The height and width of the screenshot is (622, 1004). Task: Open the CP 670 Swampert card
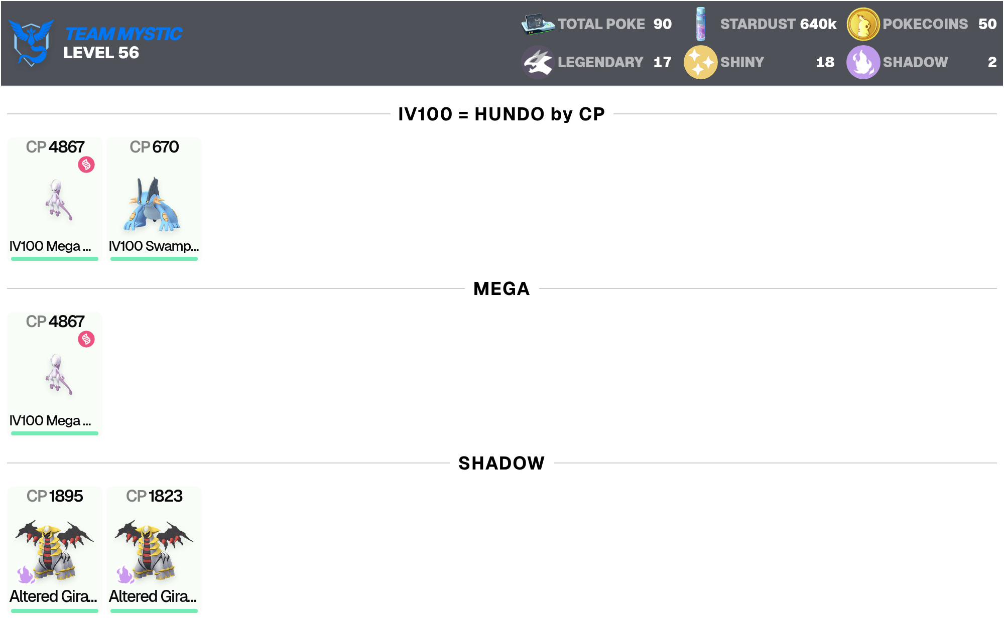[154, 199]
